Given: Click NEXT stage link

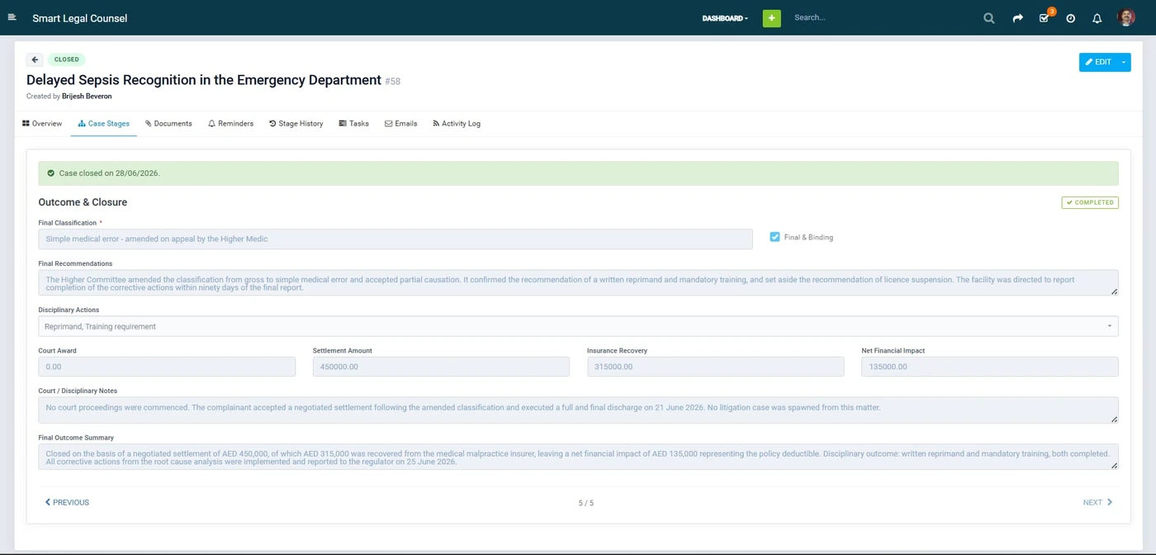Looking at the screenshot, I should point(1097,502).
